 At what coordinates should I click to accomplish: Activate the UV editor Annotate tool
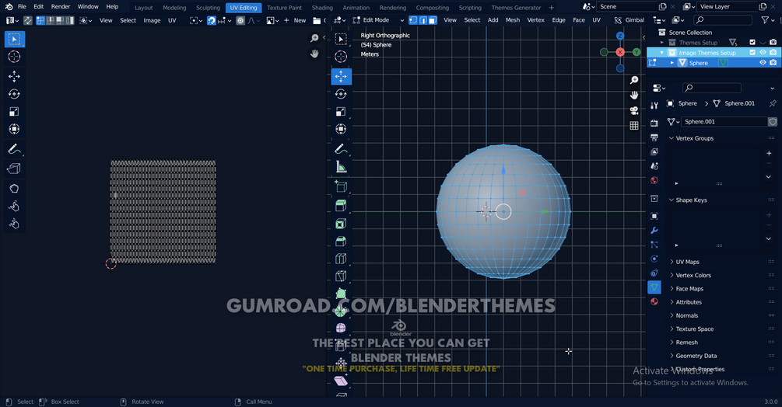[14, 149]
